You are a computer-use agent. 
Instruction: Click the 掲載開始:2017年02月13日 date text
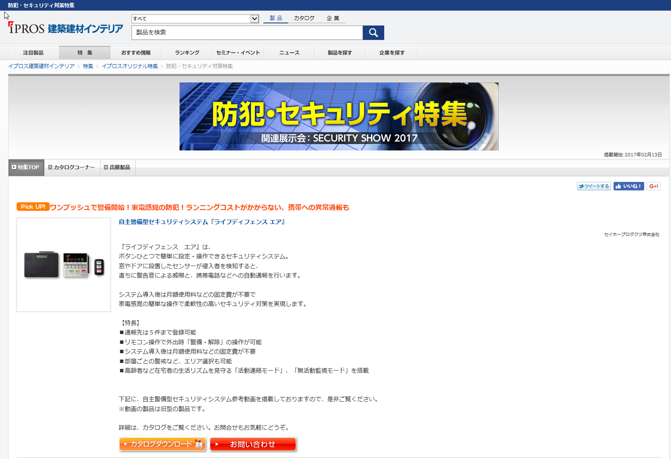pyautogui.click(x=633, y=155)
